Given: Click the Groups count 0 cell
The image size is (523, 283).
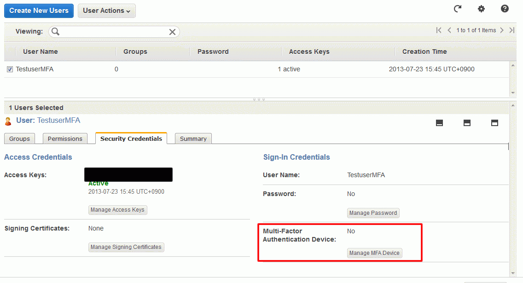Looking at the screenshot, I should [x=116, y=69].
